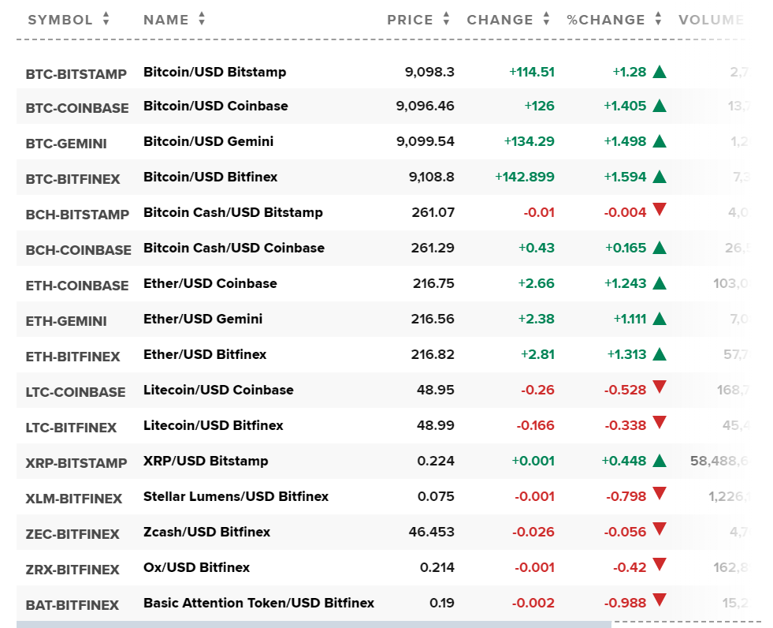Screen dimensions: 773x628
Task: Select the name Bitcoin/USD Coinbase
Action: [215, 106]
